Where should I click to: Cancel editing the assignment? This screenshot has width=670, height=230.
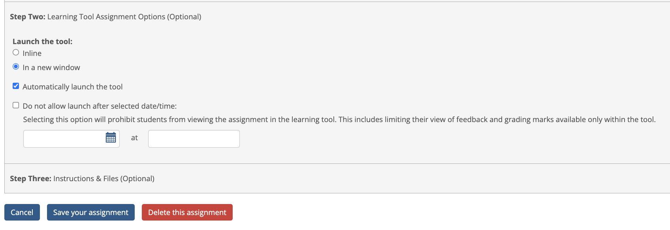(22, 212)
